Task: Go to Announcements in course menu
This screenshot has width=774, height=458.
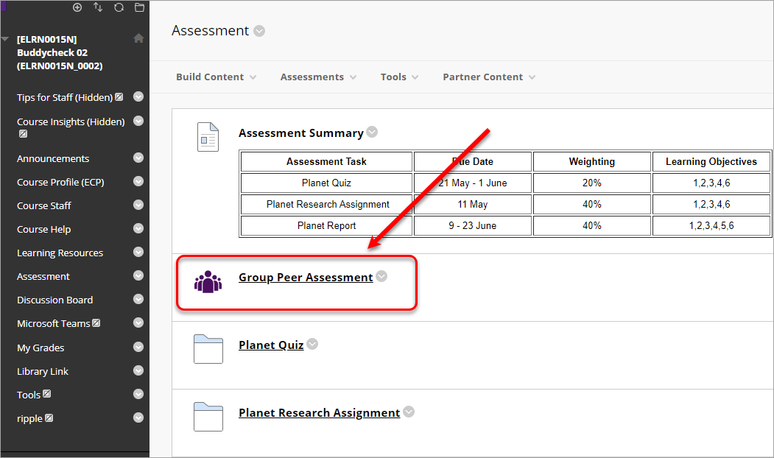Action: coord(53,158)
